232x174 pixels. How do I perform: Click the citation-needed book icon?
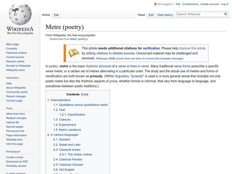click(x=74, y=53)
